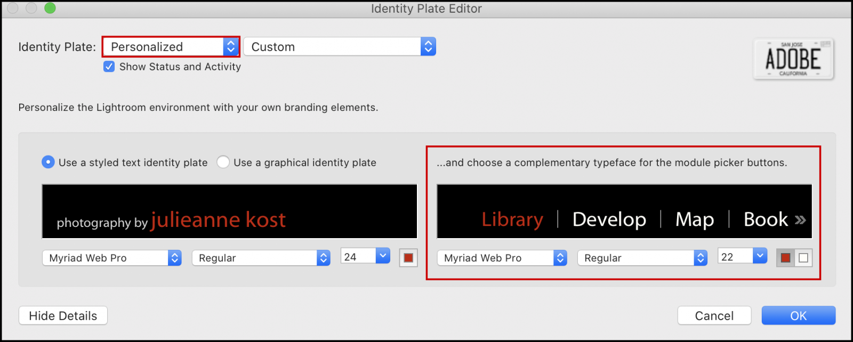Open module picker font Myriad Web Pro dropdown
The height and width of the screenshot is (342, 853).
[502, 258]
